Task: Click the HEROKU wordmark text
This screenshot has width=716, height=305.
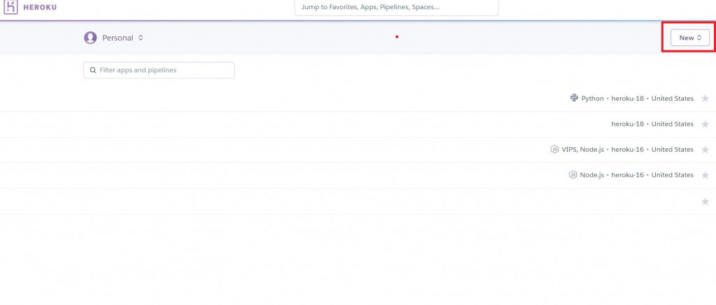Action: click(x=40, y=7)
